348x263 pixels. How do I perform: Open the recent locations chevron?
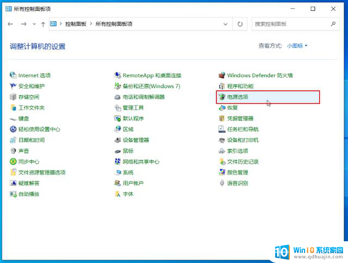point(34,24)
